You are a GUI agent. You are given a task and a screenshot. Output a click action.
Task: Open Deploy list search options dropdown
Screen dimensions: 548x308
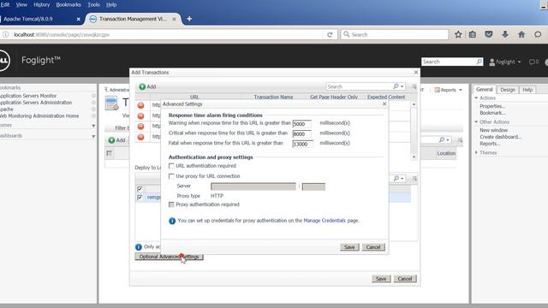402,179
